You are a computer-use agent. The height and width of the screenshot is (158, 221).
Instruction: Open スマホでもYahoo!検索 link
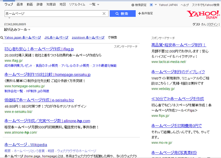[206, 5]
